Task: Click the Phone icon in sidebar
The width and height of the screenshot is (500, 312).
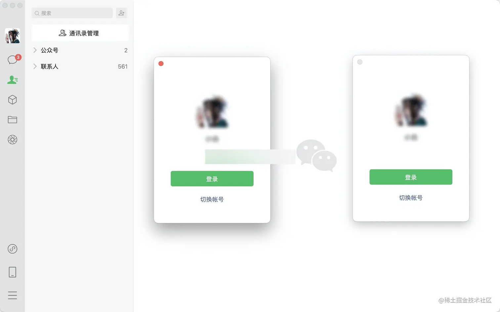Action: point(13,272)
